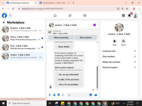Image resolution: width=142 pixels, height=106 pixels.
Task: Send quick response 'Yes, are you interested?'
Action: 69,75
